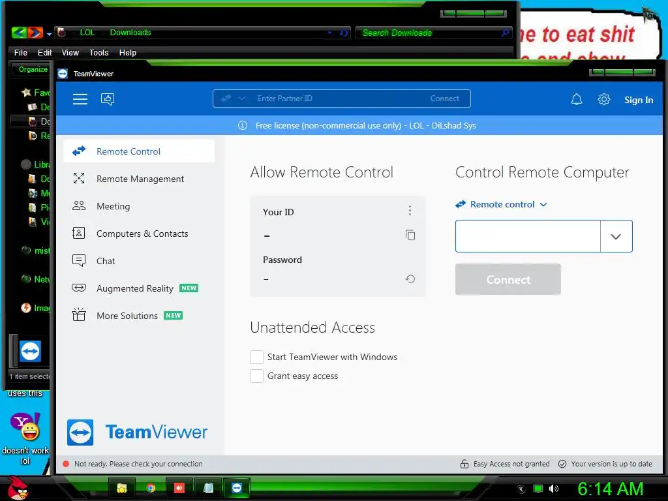Click the red taskbar application icon
The width and height of the screenshot is (668, 501).
pos(179,488)
